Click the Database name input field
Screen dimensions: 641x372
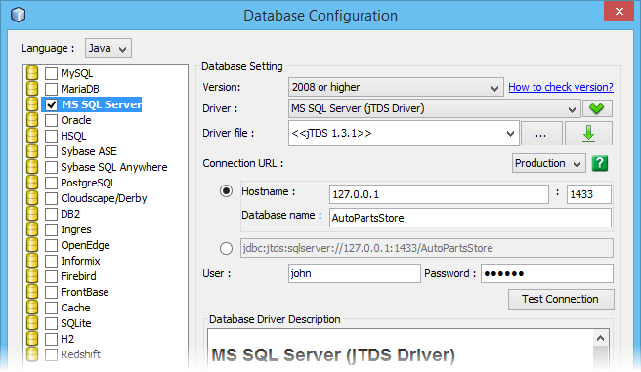pos(470,218)
